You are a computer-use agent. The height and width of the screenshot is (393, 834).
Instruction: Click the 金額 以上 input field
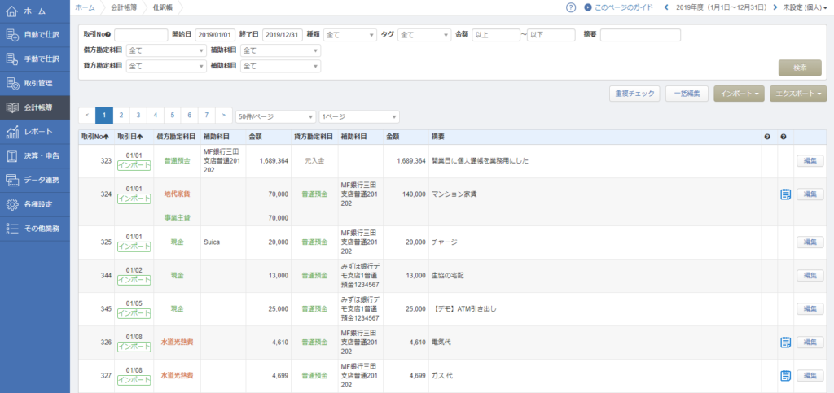click(496, 35)
